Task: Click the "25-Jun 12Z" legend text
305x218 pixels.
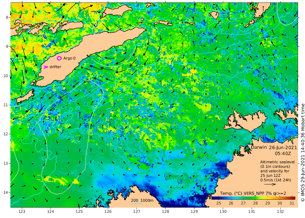Action: point(270,175)
